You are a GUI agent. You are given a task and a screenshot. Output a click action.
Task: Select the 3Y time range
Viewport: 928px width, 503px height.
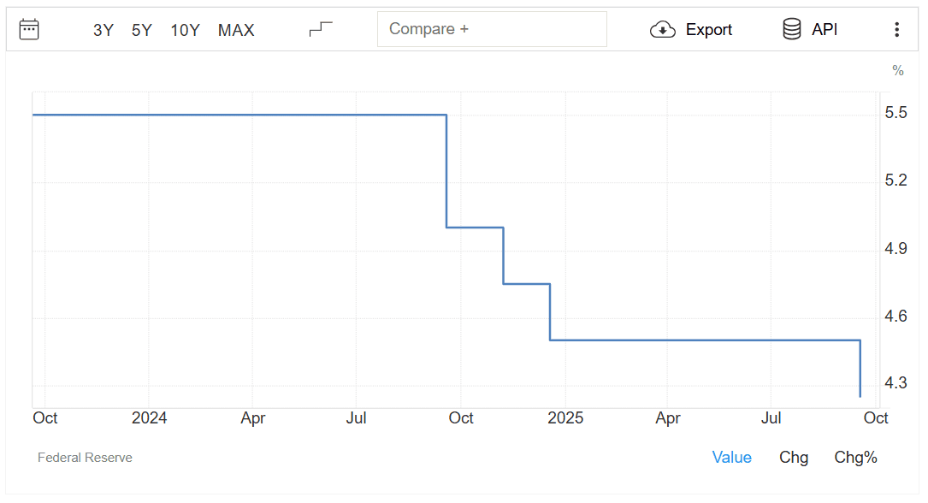(x=103, y=30)
